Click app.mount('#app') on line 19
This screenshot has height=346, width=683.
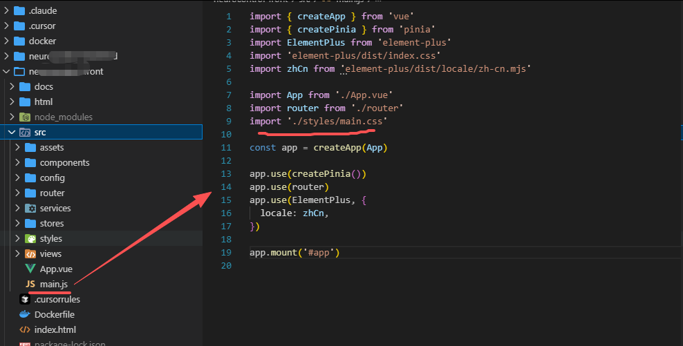(x=294, y=253)
